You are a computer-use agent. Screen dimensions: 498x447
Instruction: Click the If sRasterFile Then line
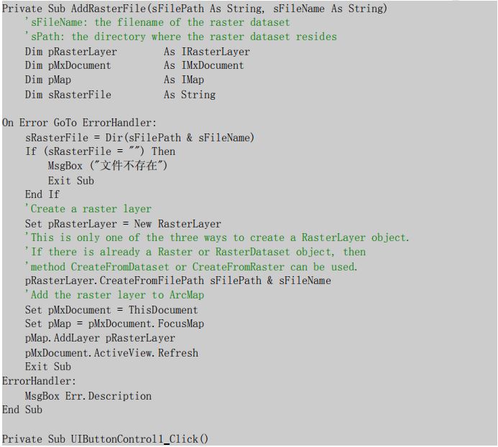tap(100, 151)
